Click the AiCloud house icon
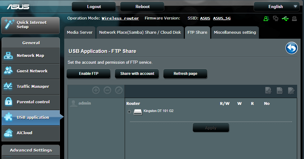This screenshot has height=159, width=304. (x=8, y=133)
